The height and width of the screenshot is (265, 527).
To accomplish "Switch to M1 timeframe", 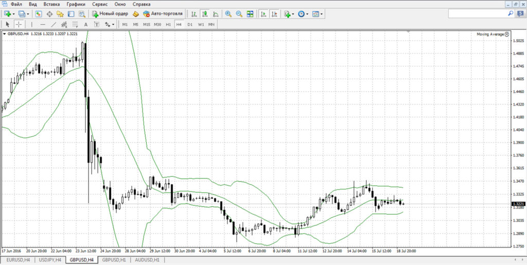I will tap(125, 25).
